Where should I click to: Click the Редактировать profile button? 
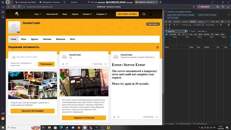(x=153, y=24)
